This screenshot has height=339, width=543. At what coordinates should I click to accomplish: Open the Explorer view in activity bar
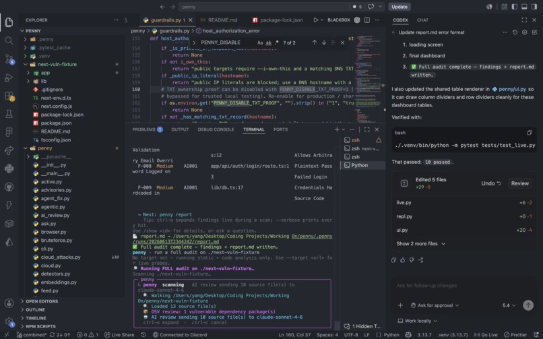point(9,22)
